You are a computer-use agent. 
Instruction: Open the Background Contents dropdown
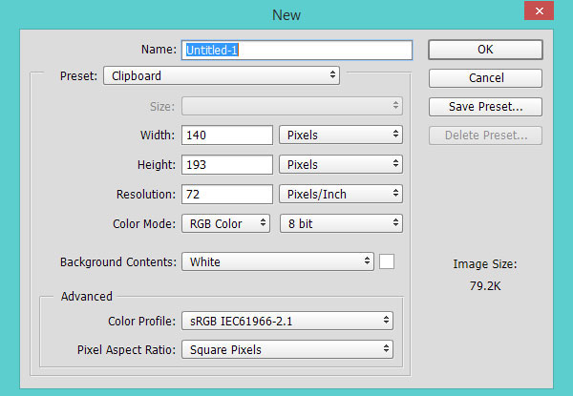(x=278, y=261)
